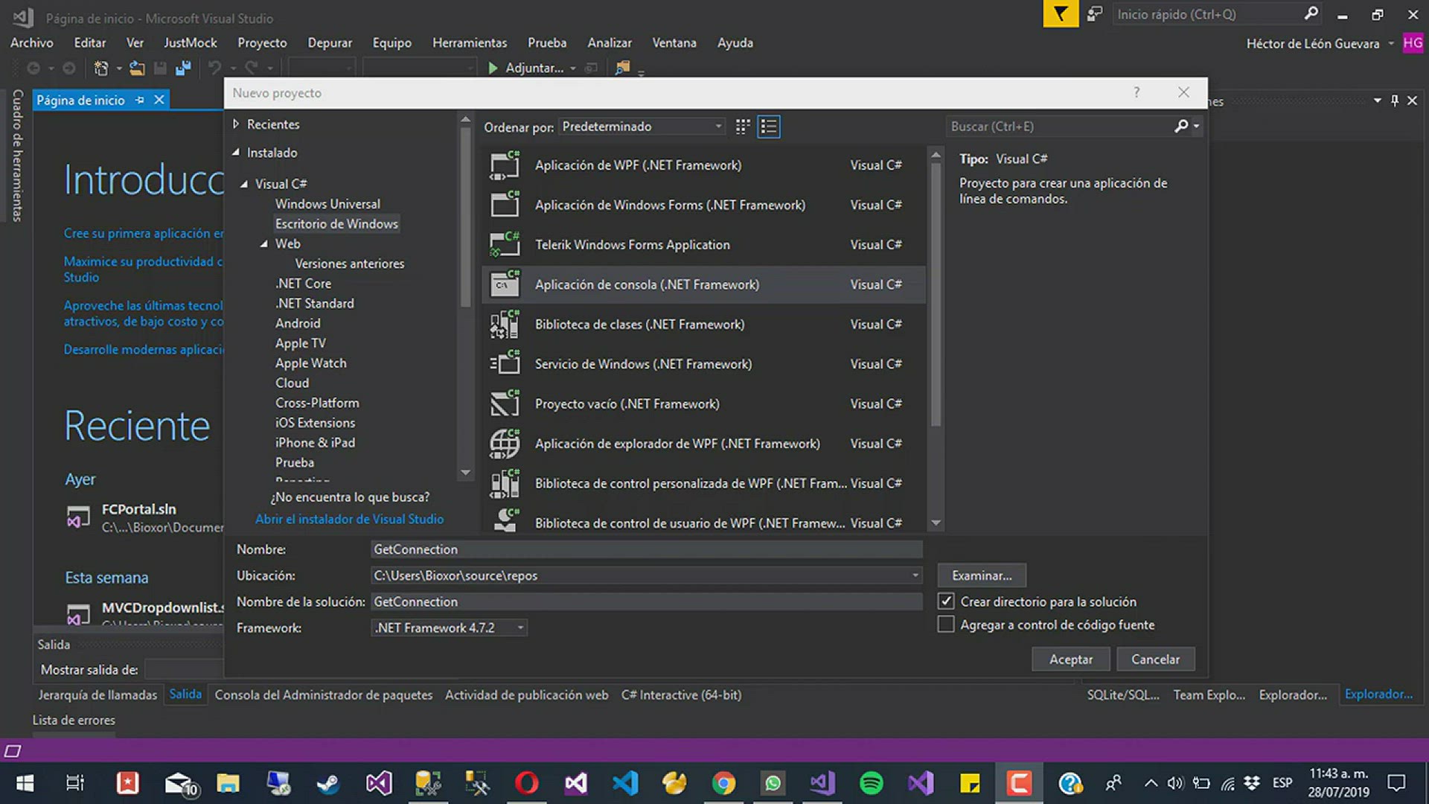Open the .NET Framework 4.7.2 version dropdown
Screen dimensions: 1429x804
[x=450, y=628]
